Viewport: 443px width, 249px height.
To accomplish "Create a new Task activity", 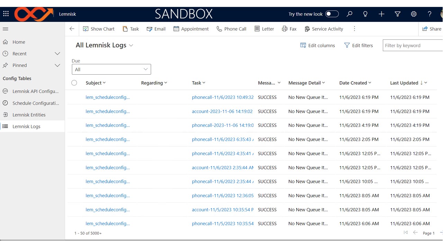I will [x=131, y=29].
